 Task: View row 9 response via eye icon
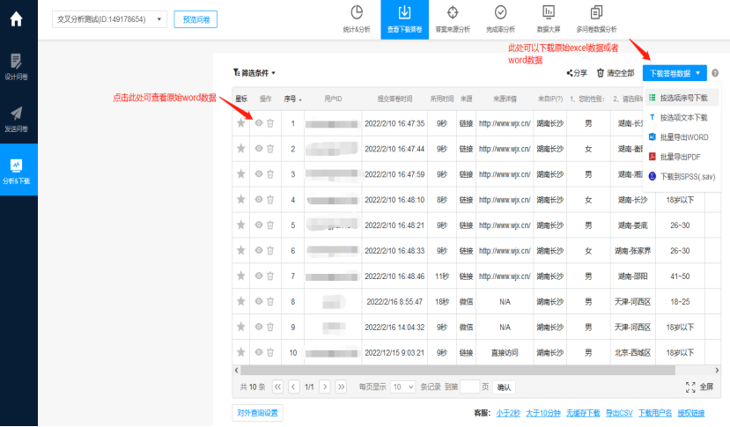click(258, 327)
